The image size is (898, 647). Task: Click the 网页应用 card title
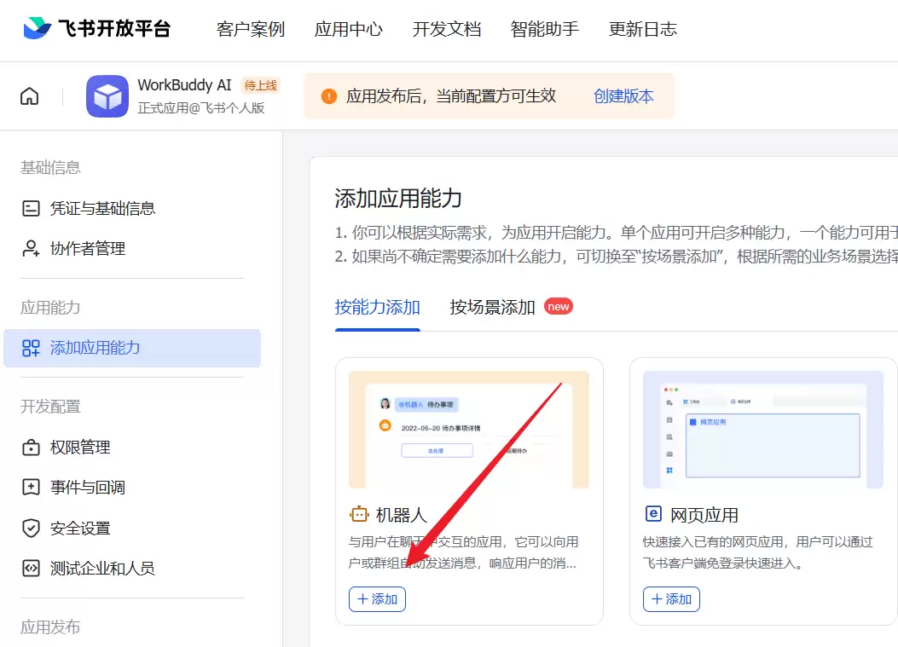pyautogui.click(x=704, y=516)
